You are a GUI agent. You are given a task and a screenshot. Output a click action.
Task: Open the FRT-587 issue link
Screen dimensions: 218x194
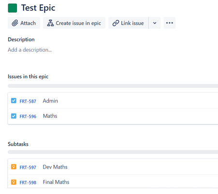pos(28,101)
